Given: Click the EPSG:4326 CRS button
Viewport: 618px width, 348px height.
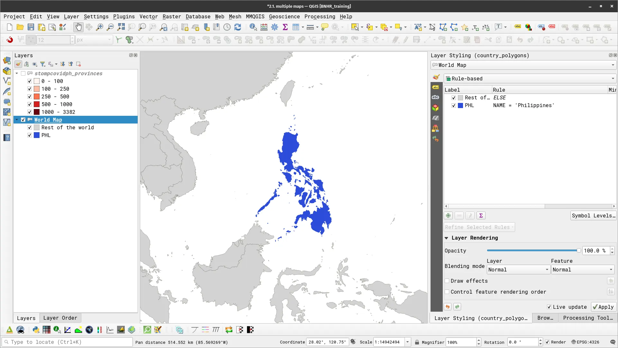Looking at the screenshot, I should [x=585, y=342].
